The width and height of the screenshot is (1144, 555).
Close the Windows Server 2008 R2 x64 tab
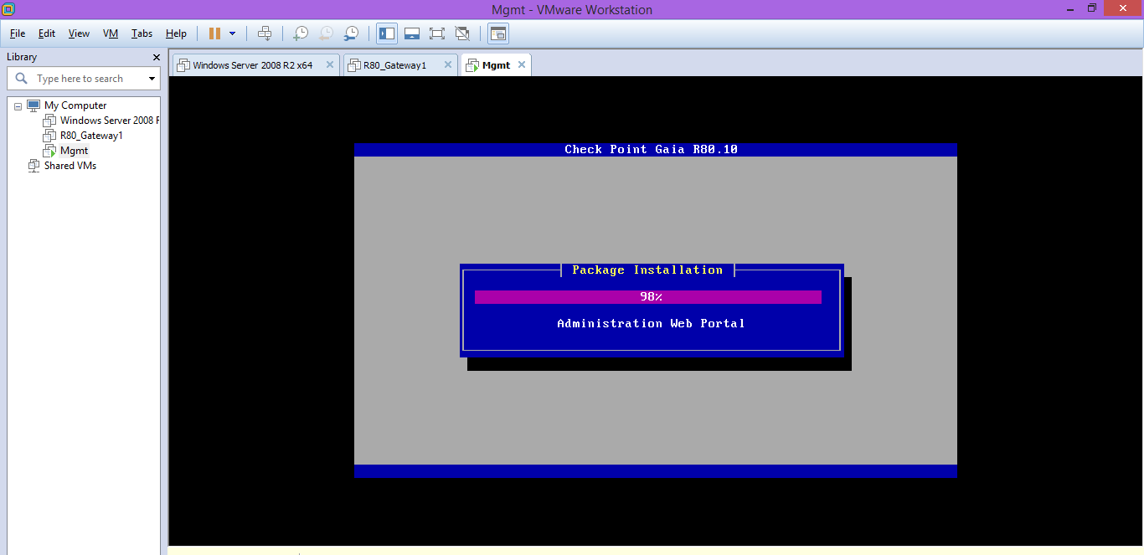pyautogui.click(x=329, y=64)
